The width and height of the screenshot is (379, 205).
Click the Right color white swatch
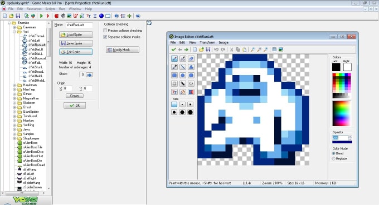coord(347,67)
